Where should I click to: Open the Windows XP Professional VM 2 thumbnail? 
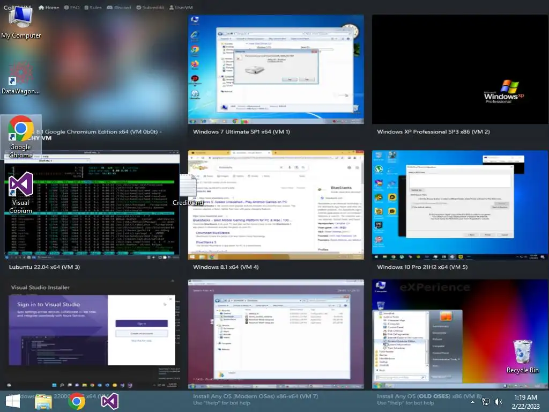(x=459, y=69)
